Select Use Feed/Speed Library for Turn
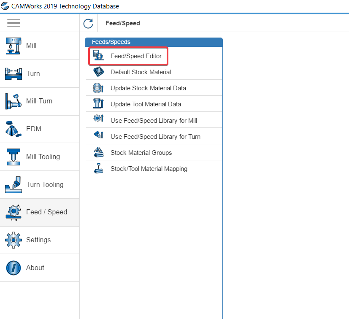This screenshot has width=349, height=319. coord(154,136)
